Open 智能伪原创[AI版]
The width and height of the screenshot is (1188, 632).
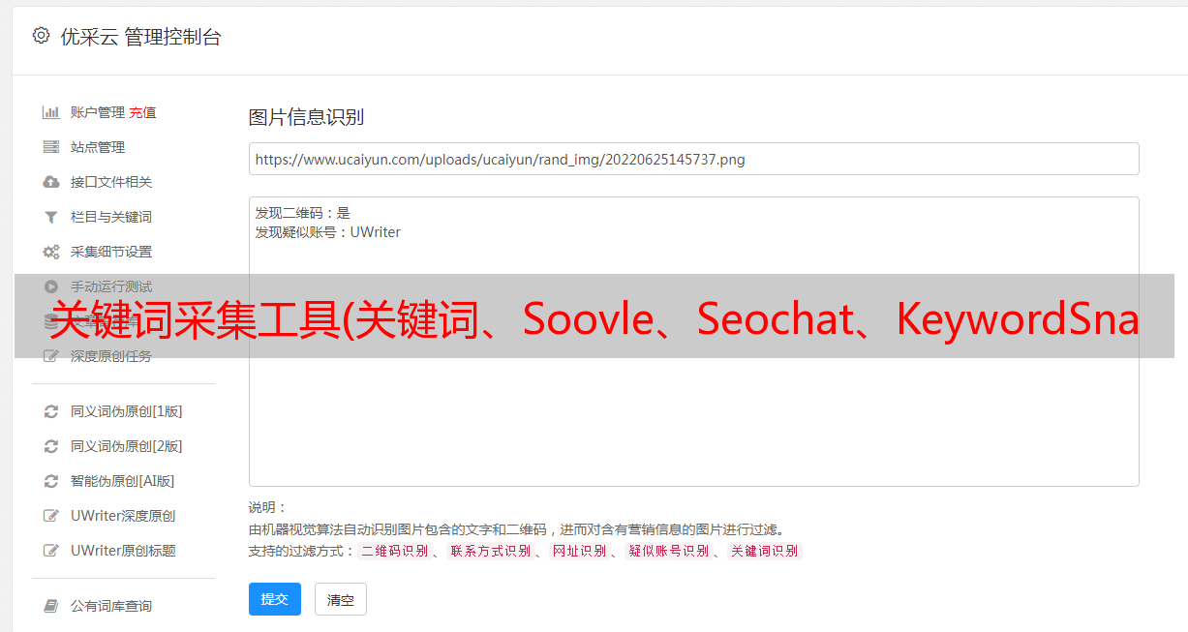(122, 481)
